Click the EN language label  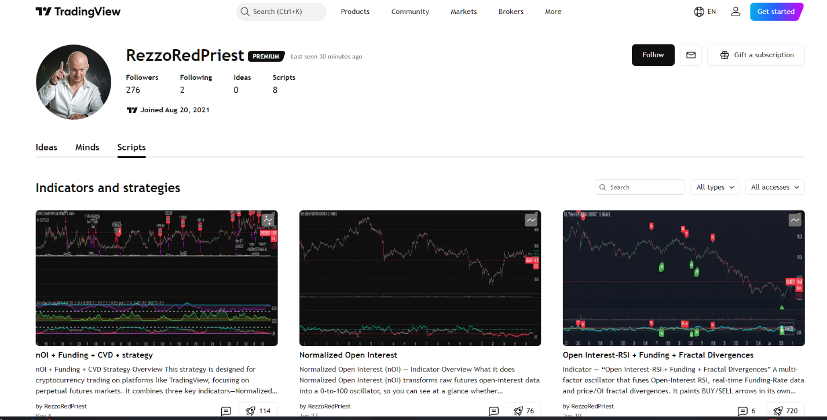[712, 12]
